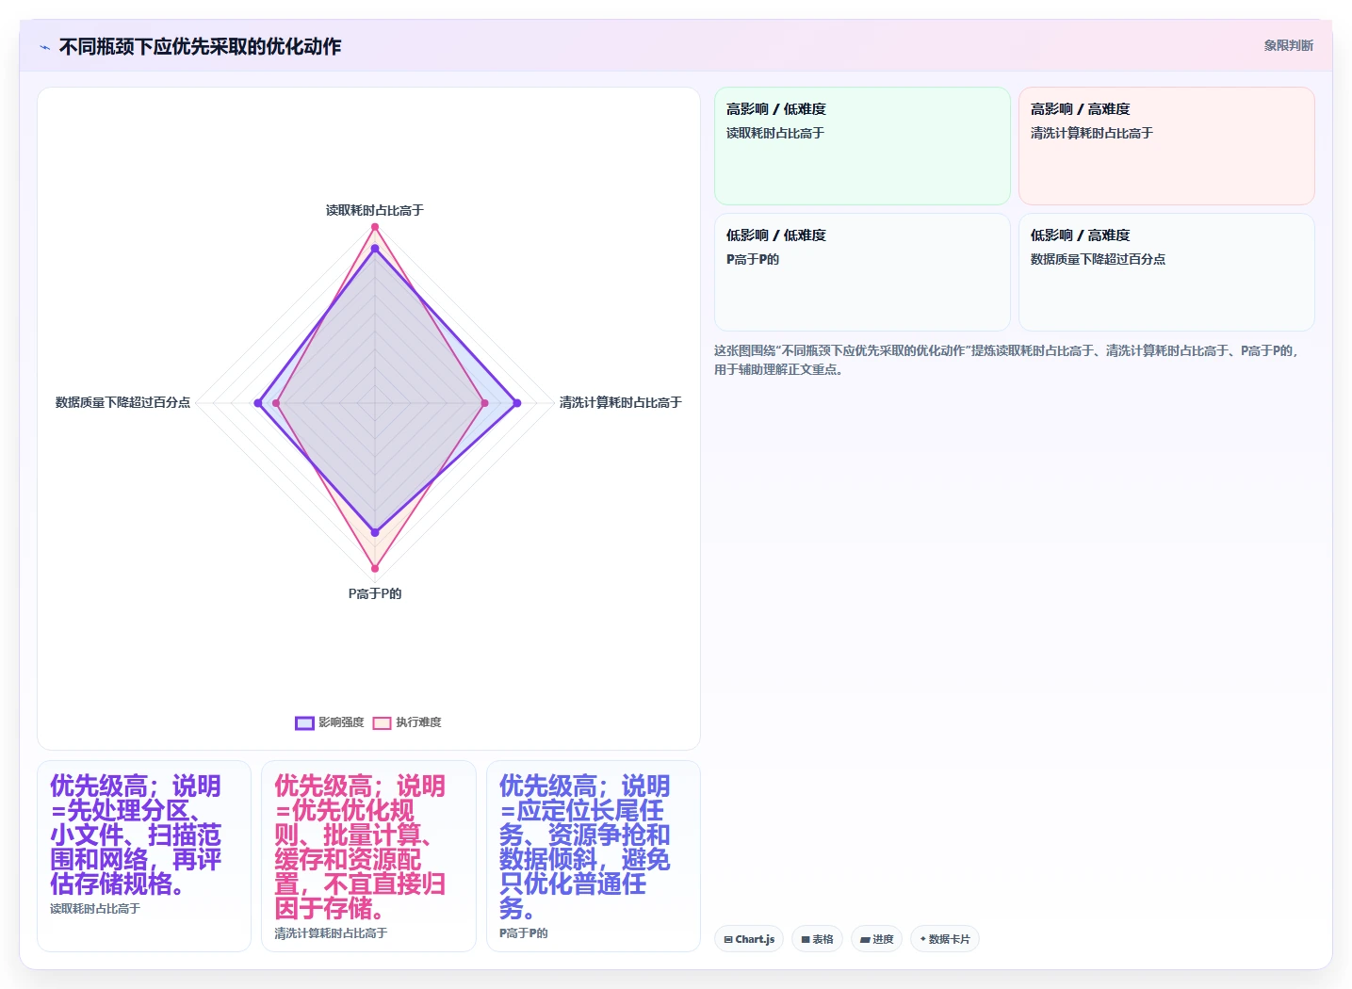Select pink 执行难度 point on 清洗计算耗时占比高于 axis

click(x=485, y=403)
